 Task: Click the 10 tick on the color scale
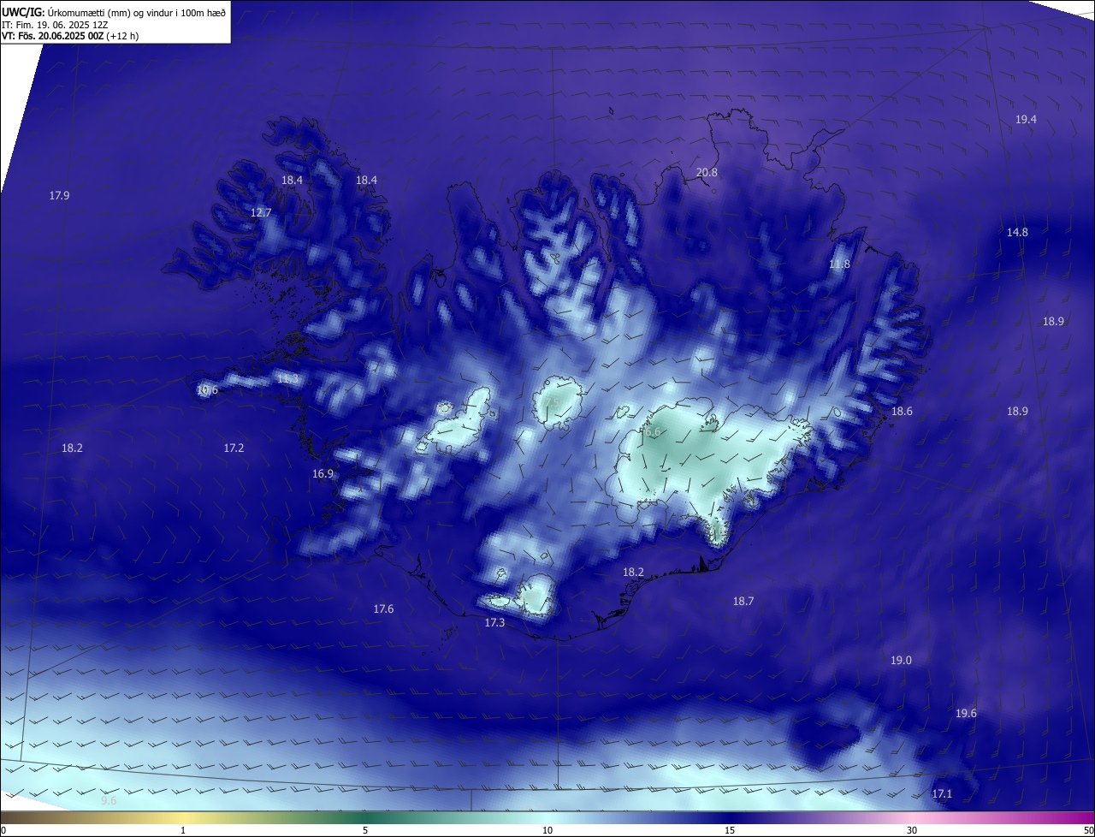tap(547, 830)
